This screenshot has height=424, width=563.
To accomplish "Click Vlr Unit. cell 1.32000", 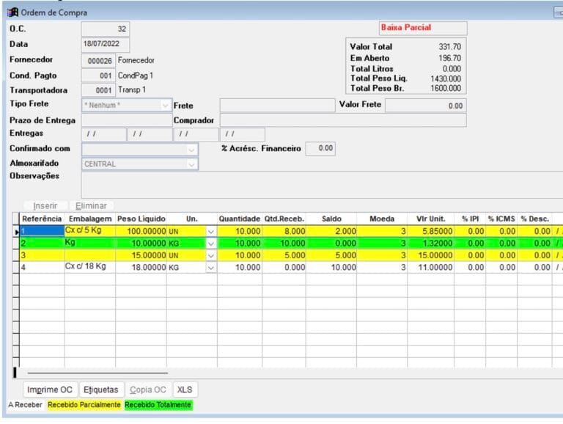I will [431, 244].
